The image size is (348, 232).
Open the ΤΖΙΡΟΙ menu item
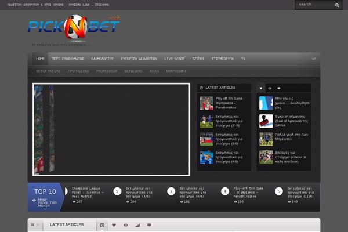pos(198,59)
